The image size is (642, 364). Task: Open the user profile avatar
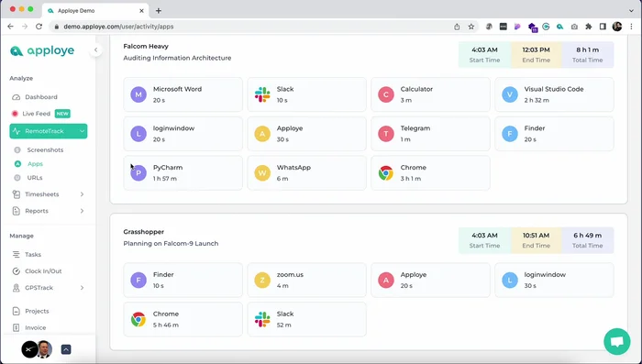45,349
